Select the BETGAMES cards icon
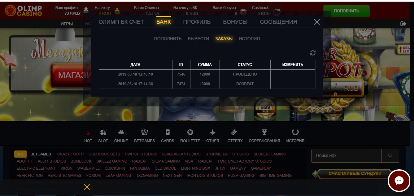The height and width of the screenshot is (196, 414). coord(145,132)
